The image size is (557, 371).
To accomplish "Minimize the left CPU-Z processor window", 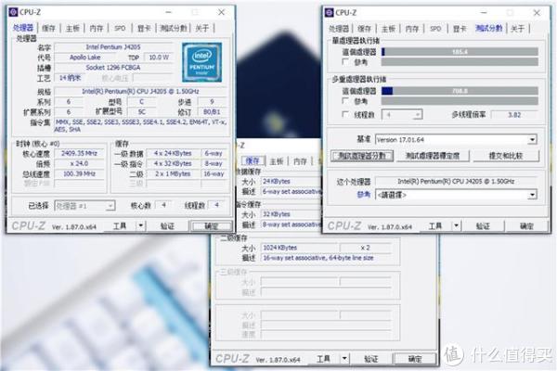I will pos(168,12).
